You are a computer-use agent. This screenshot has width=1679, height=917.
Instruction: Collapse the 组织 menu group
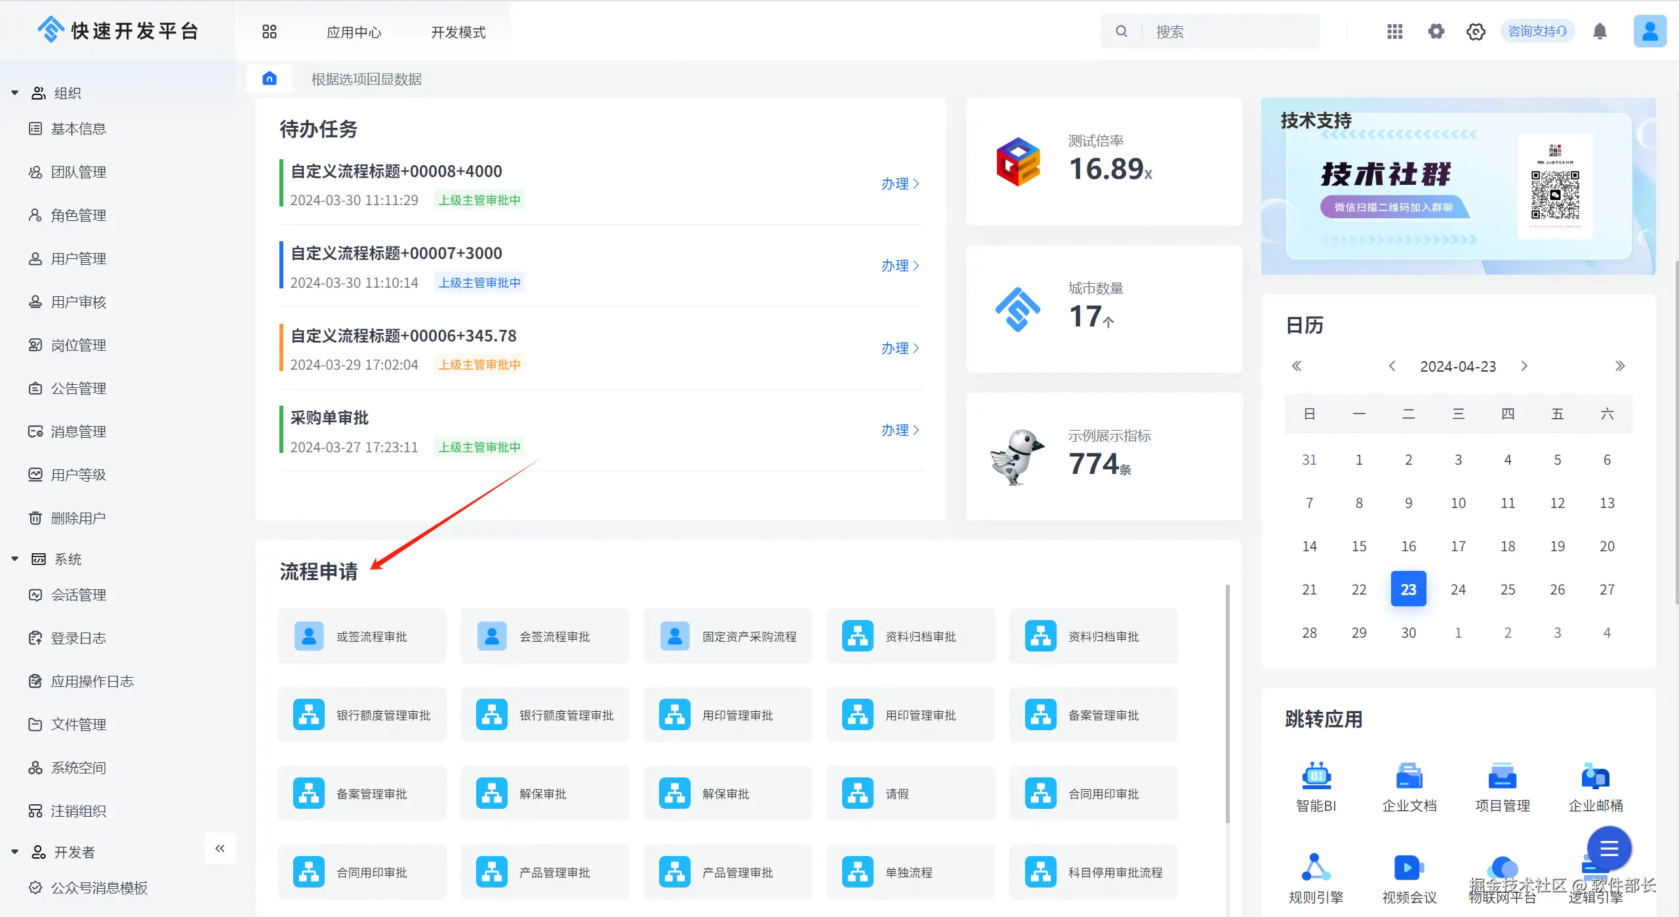14,93
